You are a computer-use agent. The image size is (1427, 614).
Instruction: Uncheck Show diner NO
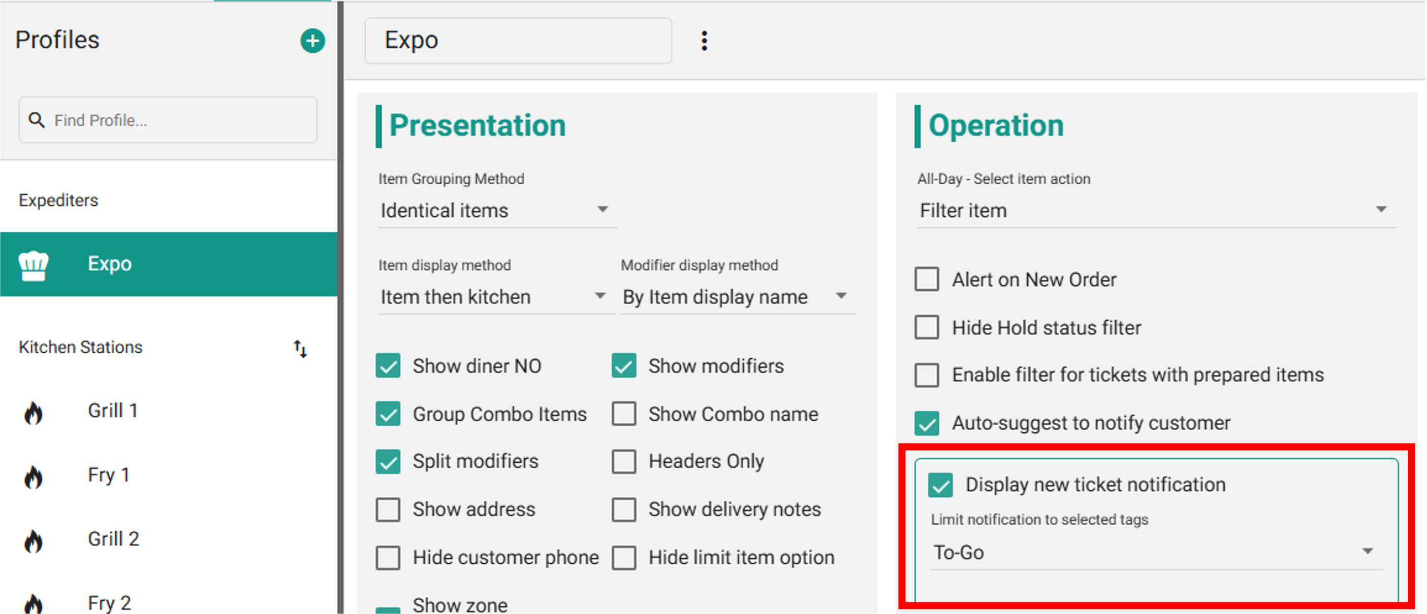click(388, 366)
